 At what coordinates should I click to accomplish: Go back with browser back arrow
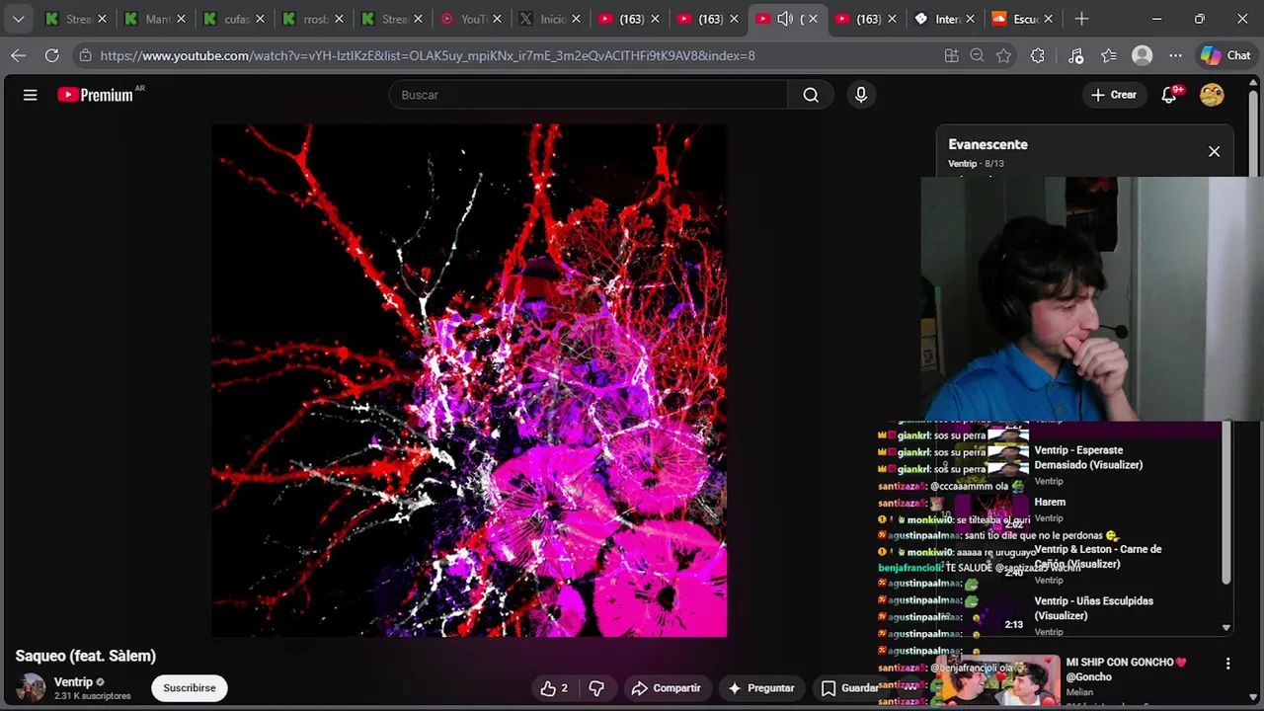coord(19,55)
